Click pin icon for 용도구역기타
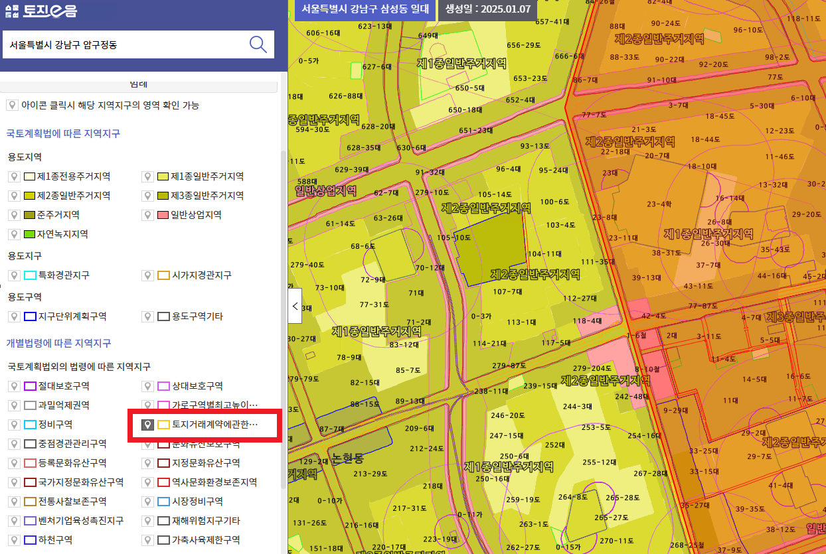The height and width of the screenshot is (554, 826). point(146,316)
